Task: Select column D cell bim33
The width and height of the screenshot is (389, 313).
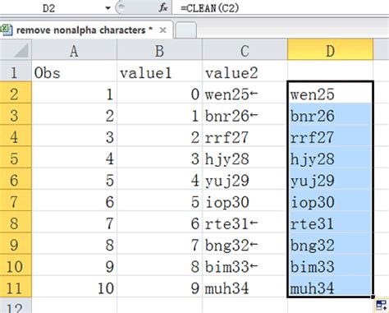Action: coord(330,265)
